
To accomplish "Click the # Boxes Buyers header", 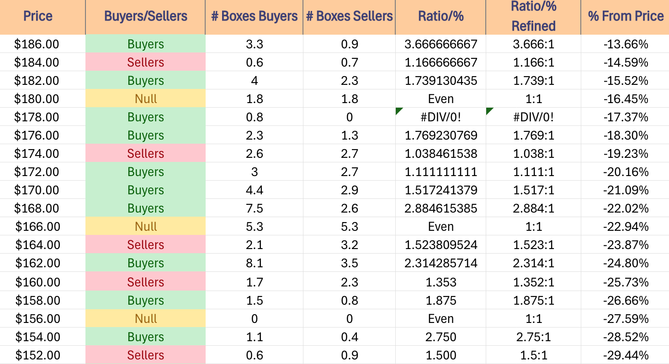I will (254, 17).
